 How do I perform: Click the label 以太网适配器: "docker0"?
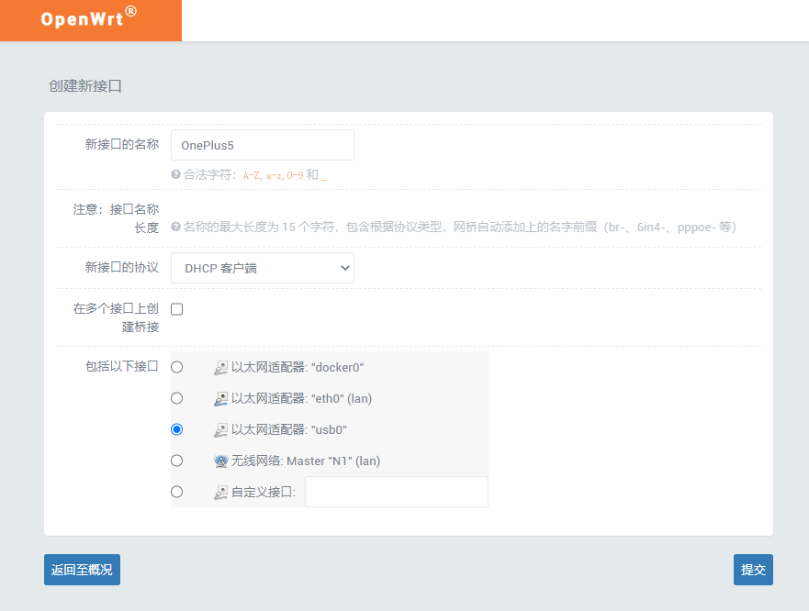pyautogui.click(x=298, y=368)
